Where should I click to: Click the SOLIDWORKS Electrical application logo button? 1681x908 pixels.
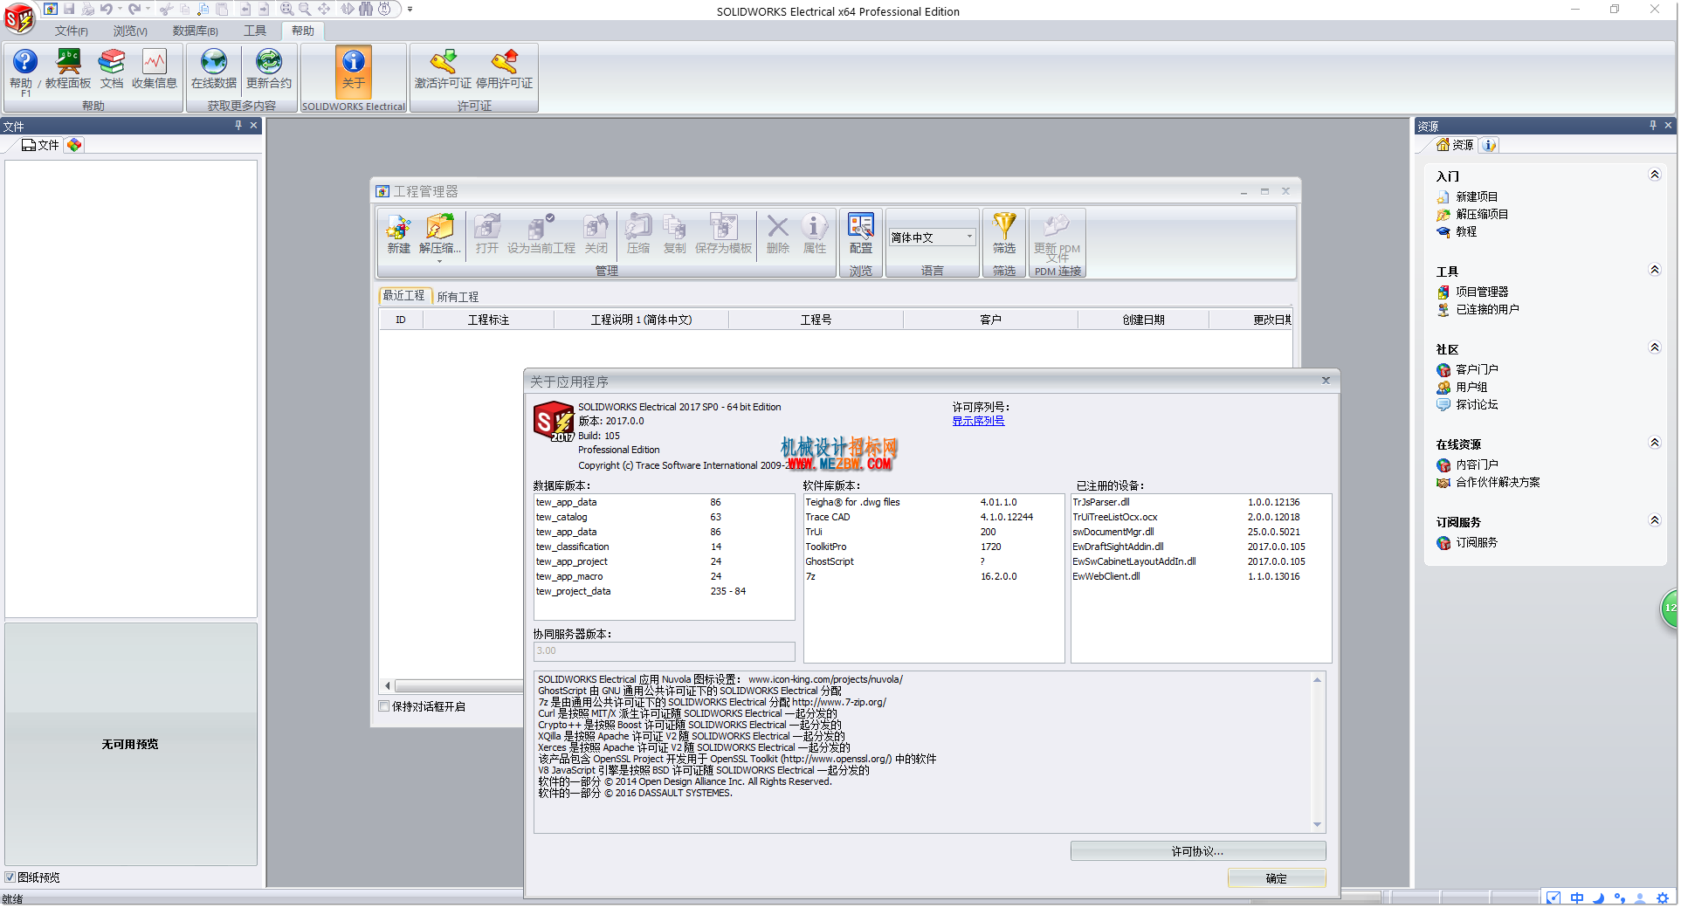click(x=19, y=17)
